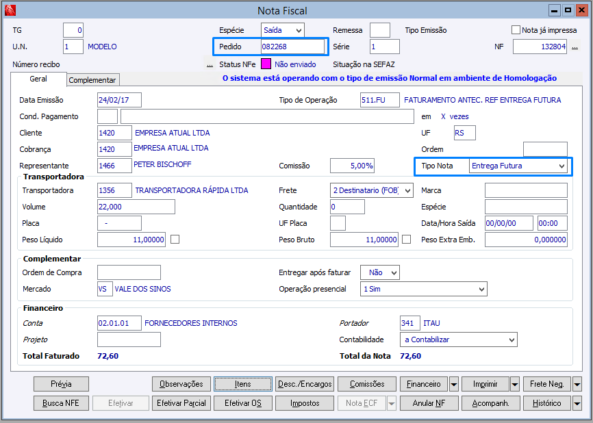Click the Anular NF button

click(x=429, y=403)
